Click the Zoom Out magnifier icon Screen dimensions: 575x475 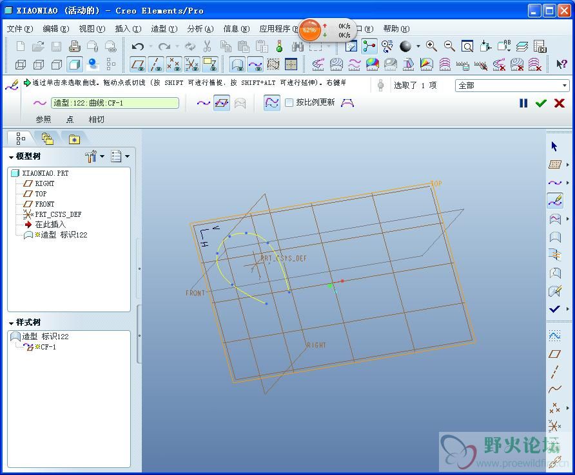pos(449,46)
